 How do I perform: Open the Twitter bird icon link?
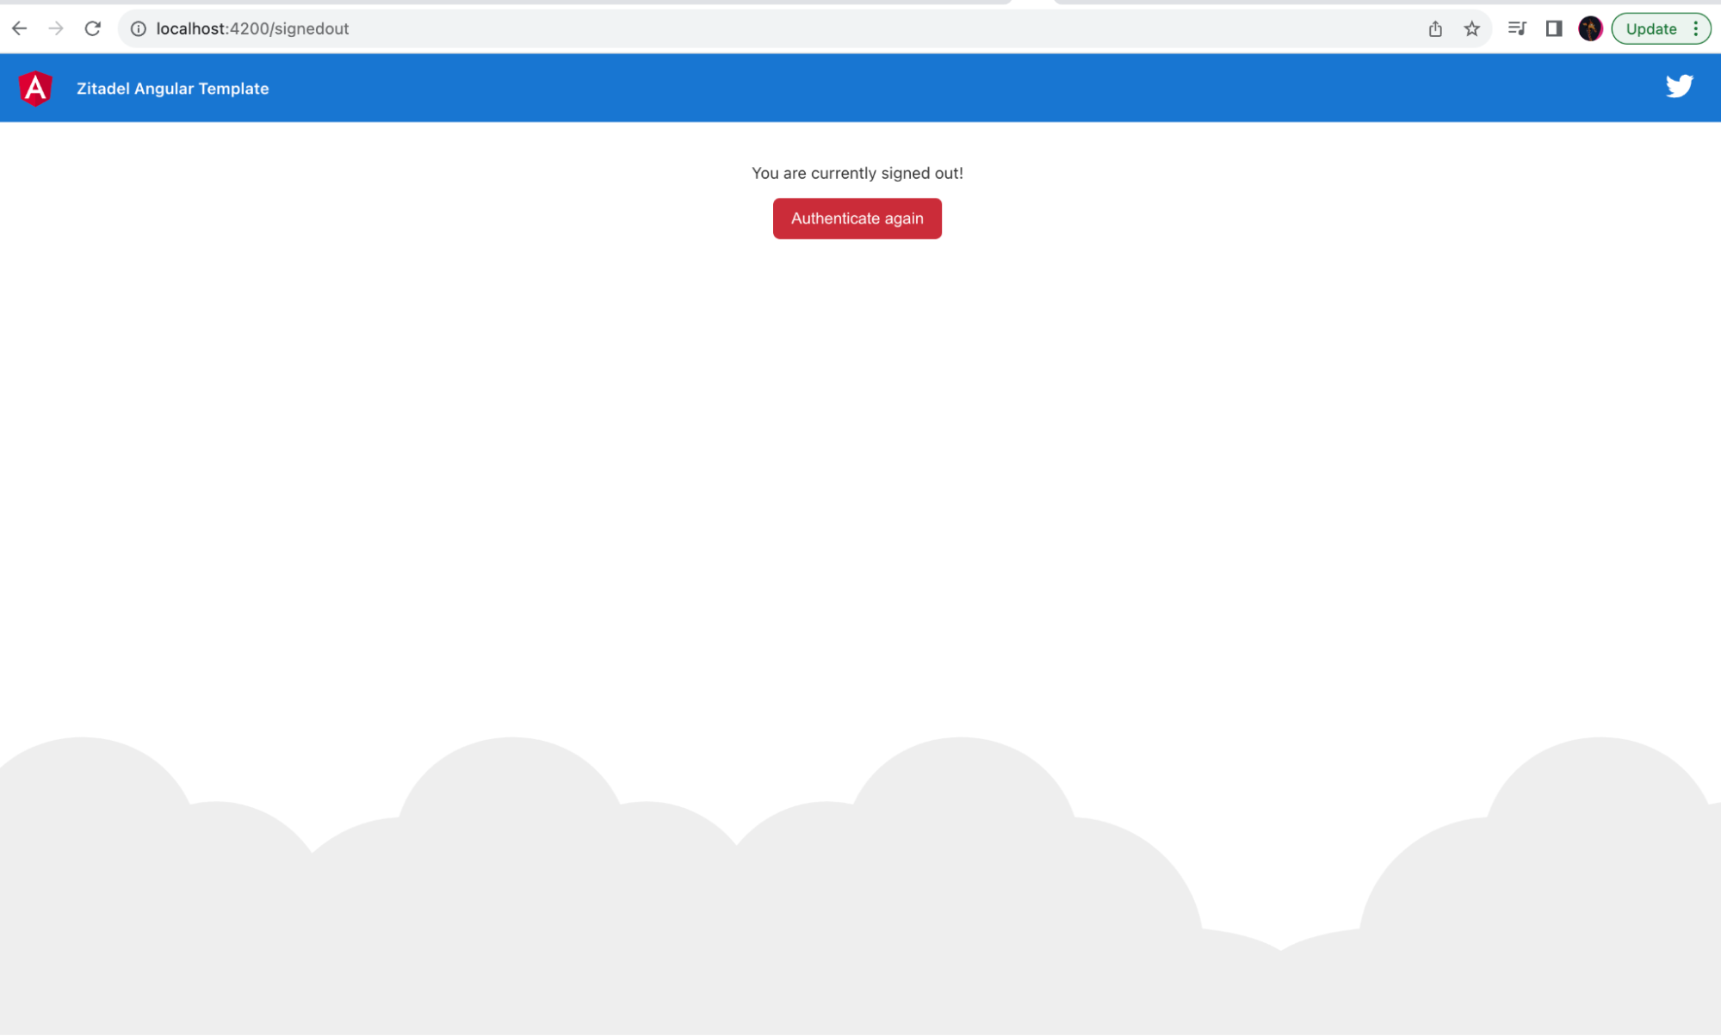tap(1678, 87)
